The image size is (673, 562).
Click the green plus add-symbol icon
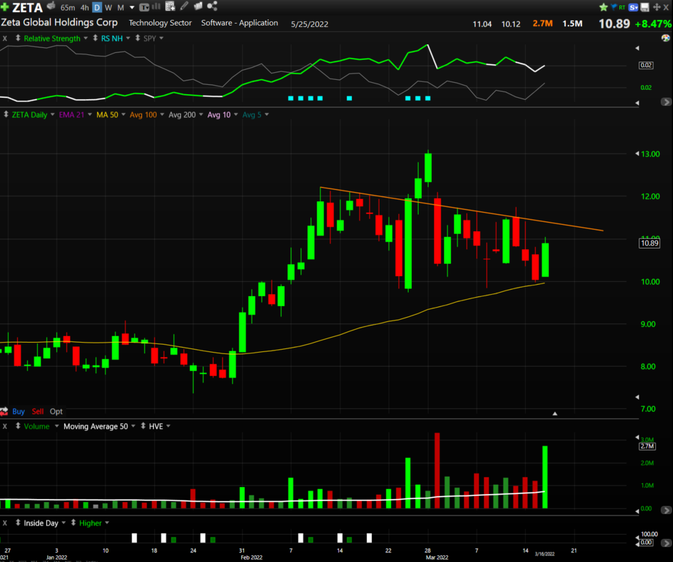[x=5, y=7]
